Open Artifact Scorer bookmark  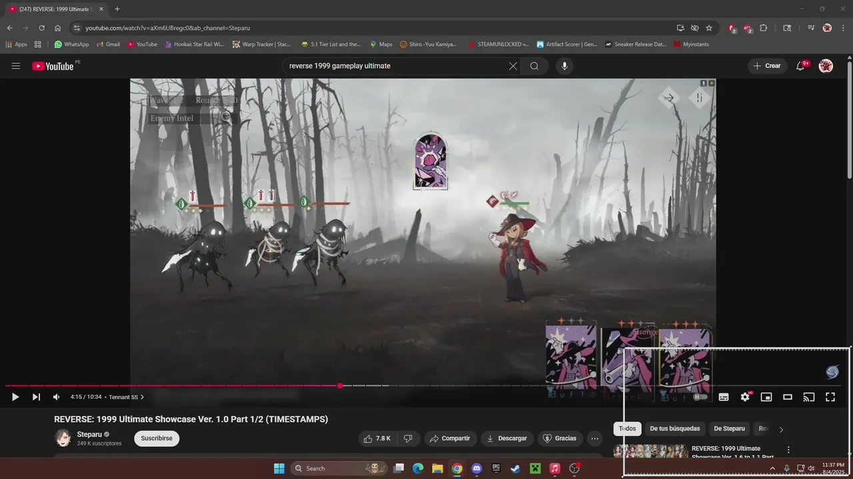(x=566, y=45)
